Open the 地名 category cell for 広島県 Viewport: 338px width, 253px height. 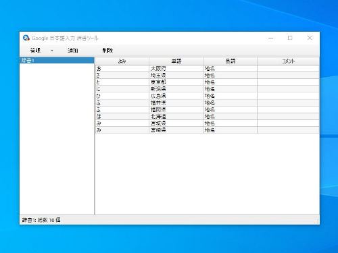tap(230, 96)
